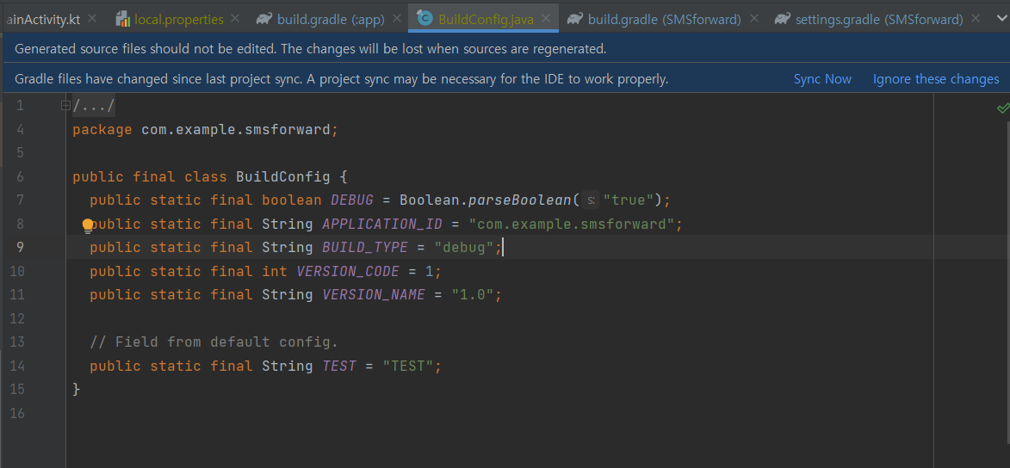Click the "debug" string literal
The width and height of the screenshot is (1010, 468).
pos(464,247)
